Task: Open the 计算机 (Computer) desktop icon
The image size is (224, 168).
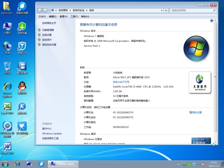Action: (7, 28)
